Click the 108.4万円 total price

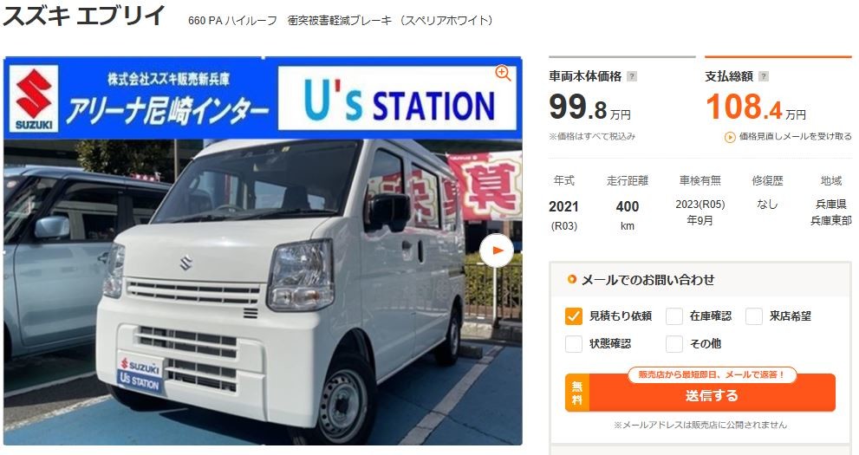coord(756,107)
